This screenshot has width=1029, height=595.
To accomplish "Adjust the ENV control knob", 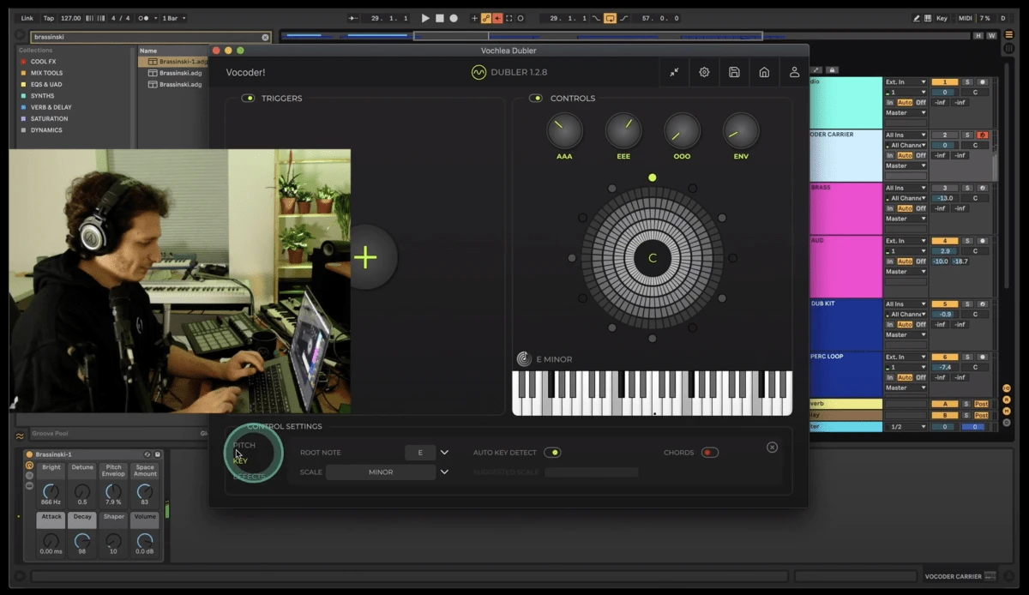I will [x=741, y=131].
